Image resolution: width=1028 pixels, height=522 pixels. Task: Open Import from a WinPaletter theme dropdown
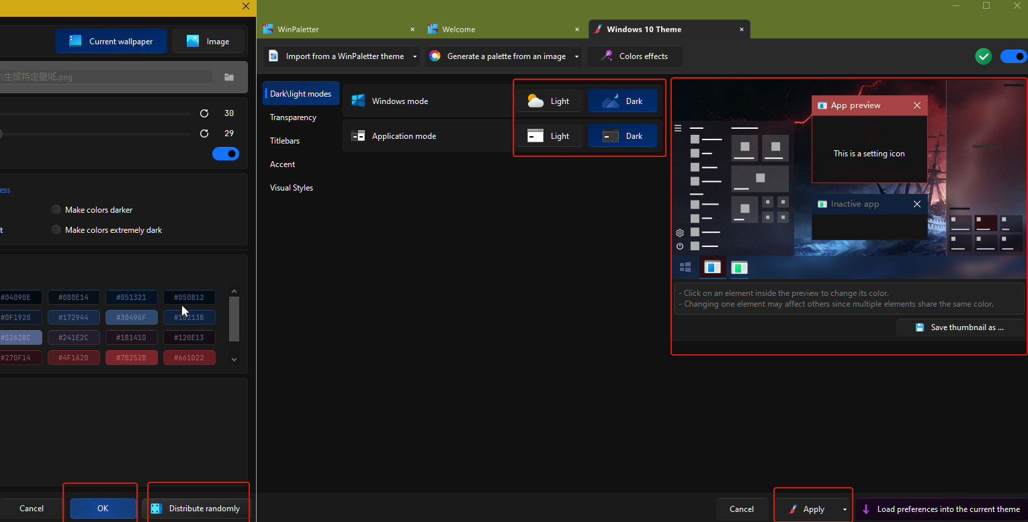pyautogui.click(x=415, y=56)
